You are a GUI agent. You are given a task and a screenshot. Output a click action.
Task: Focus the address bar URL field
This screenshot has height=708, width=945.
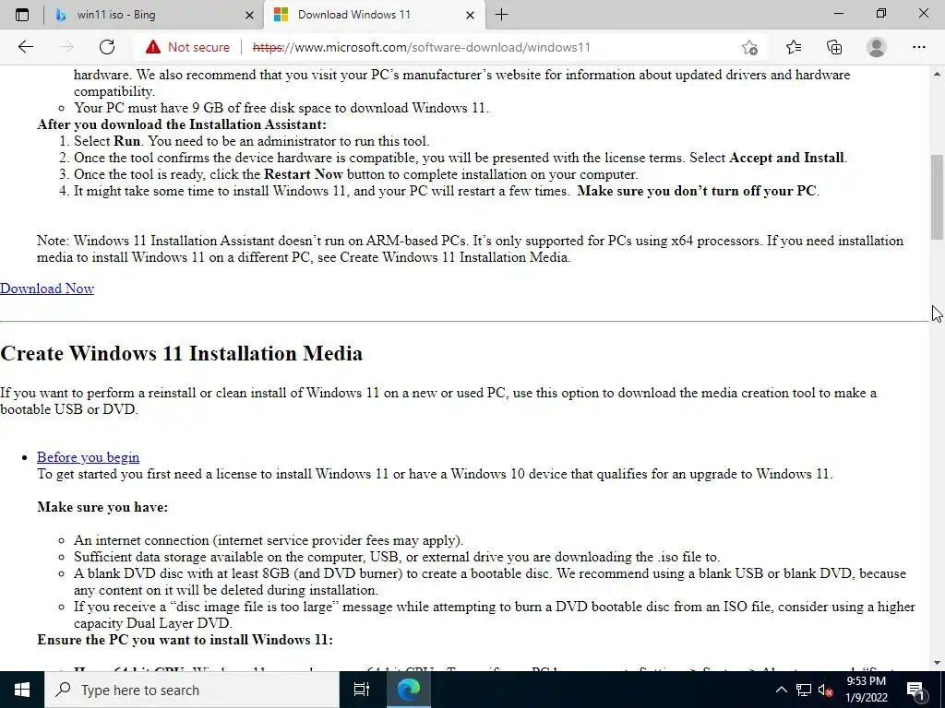click(421, 47)
